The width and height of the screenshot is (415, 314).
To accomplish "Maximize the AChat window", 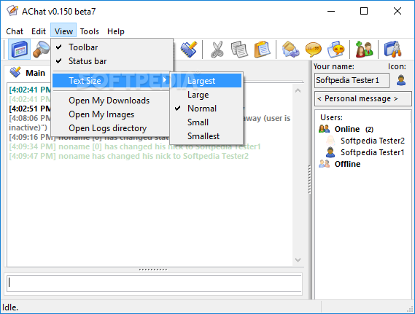I will (364, 11).
